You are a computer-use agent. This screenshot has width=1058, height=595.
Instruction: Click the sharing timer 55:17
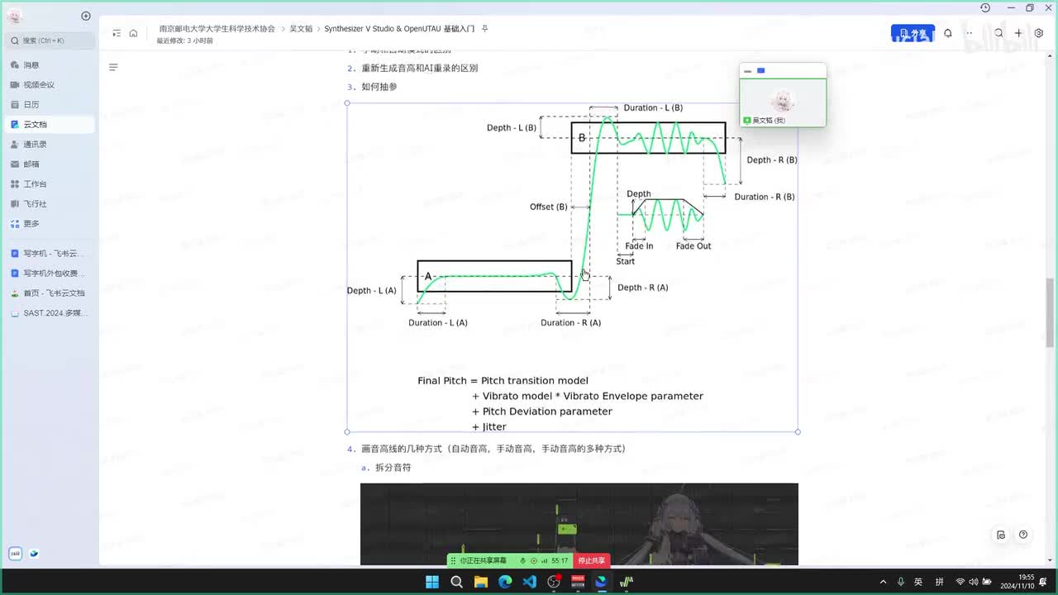click(x=560, y=560)
